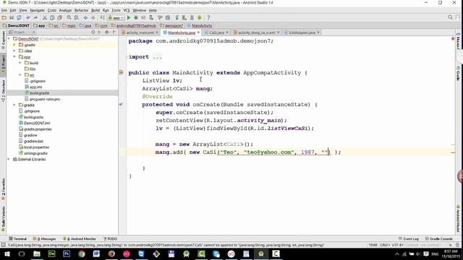Toggle the Captures side tool window
463x260 pixels.
click(3, 40)
